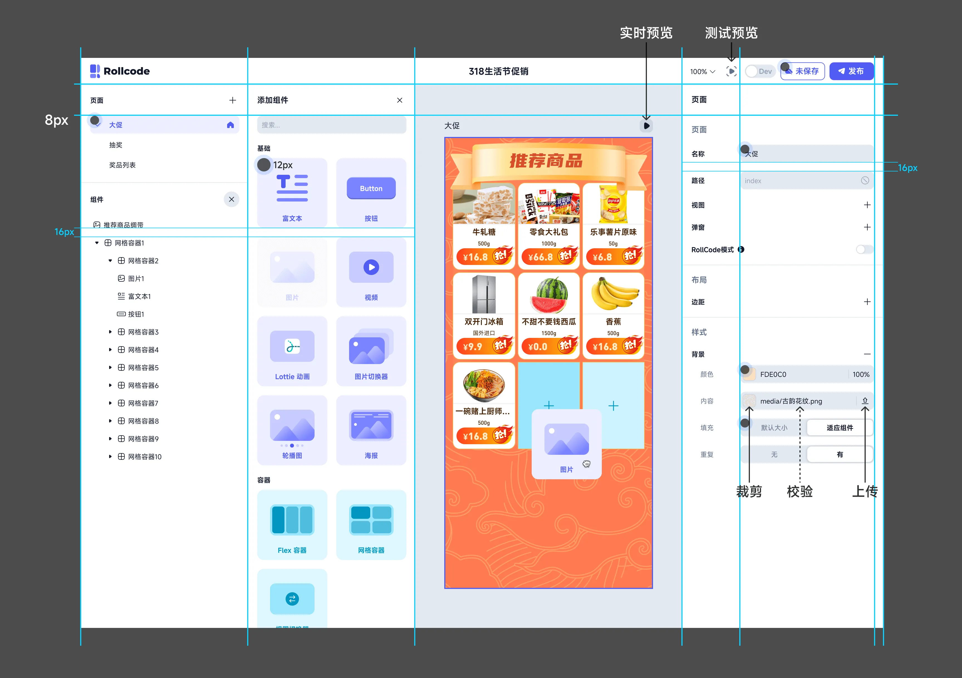Open test preview icon in top bar
The image size is (962, 678).
pos(731,71)
